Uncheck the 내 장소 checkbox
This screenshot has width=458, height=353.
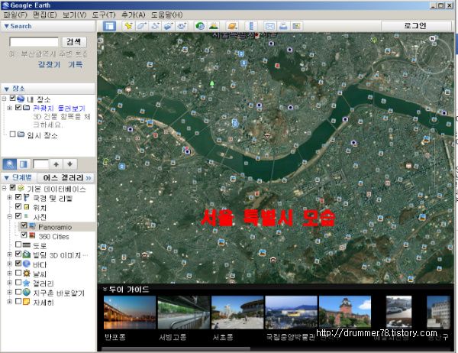click(12, 99)
